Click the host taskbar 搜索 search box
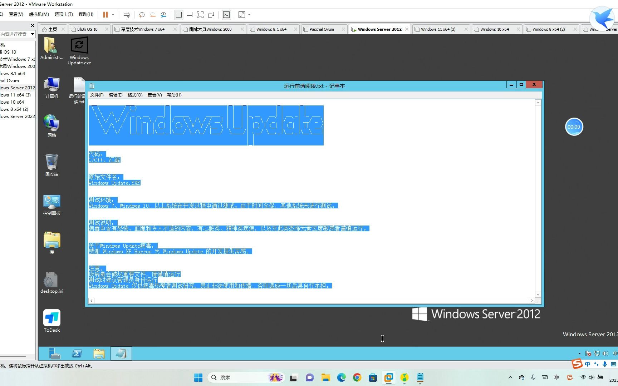Screen dimensions: 618x386 (246, 377)
